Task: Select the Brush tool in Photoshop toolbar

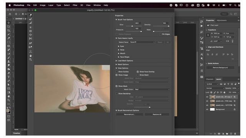Action: pyautogui.click(x=9, y=58)
